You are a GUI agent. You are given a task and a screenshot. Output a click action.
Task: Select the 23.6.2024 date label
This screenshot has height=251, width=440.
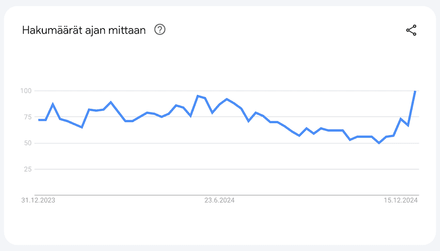pos(219,200)
